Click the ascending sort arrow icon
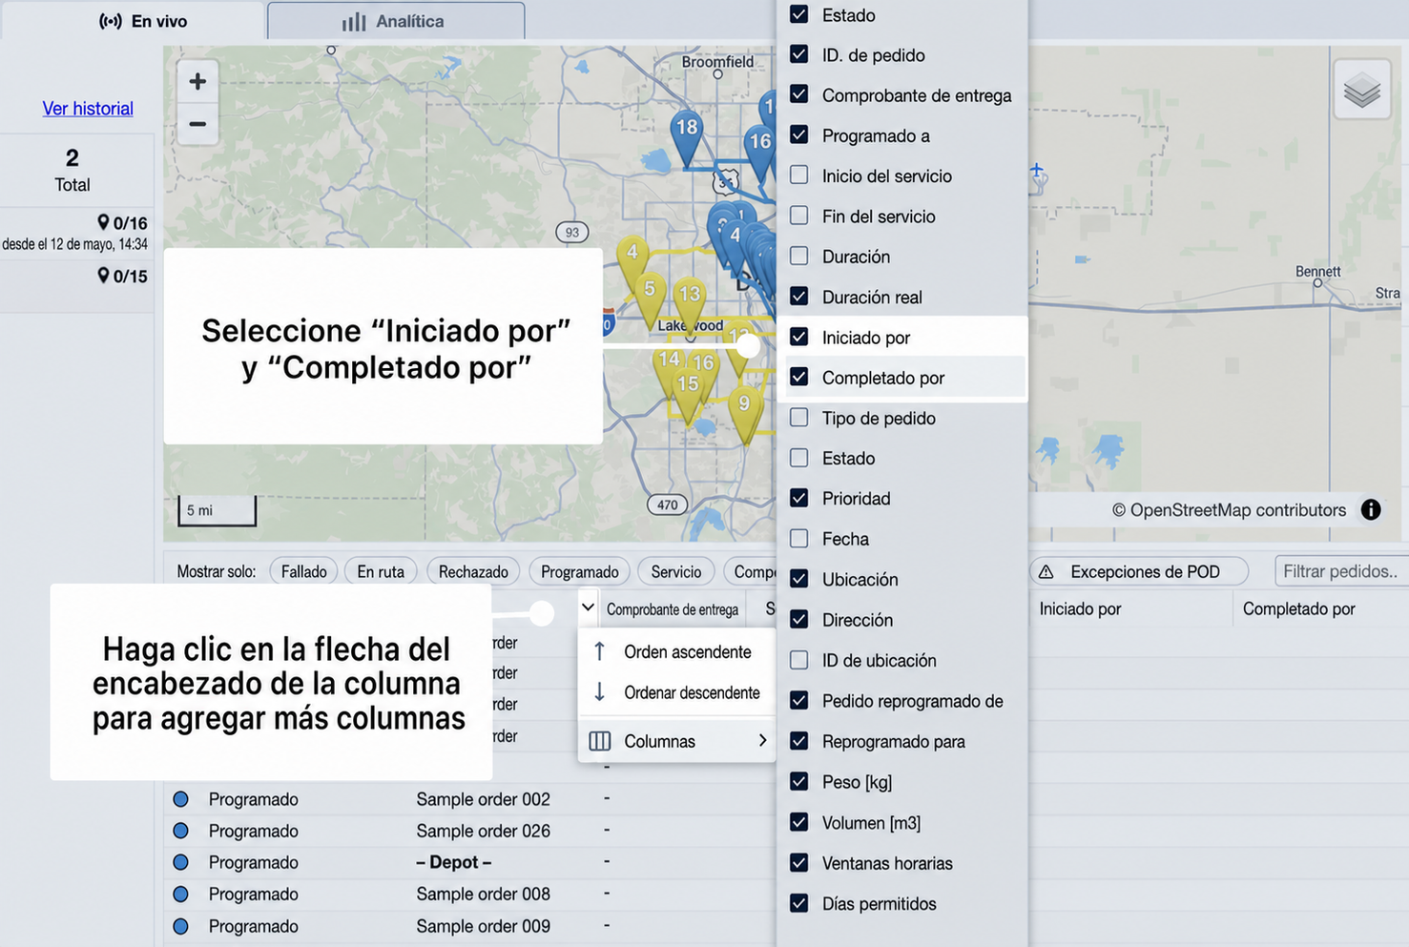Screen dimensions: 1409x947 [x=599, y=651]
